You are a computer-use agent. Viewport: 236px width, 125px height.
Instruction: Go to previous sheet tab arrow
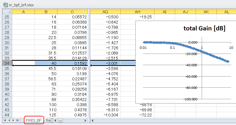(x=9, y=120)
